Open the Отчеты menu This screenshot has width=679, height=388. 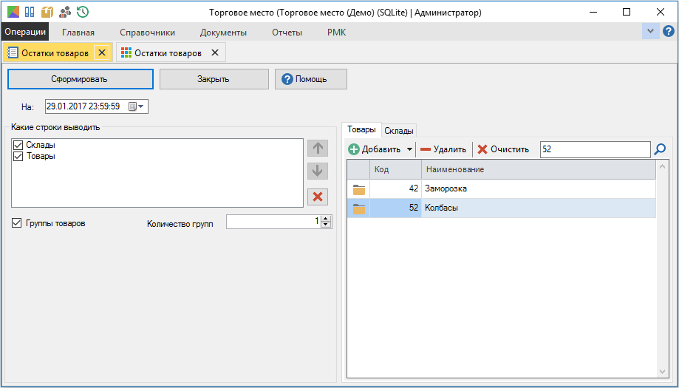287,33
